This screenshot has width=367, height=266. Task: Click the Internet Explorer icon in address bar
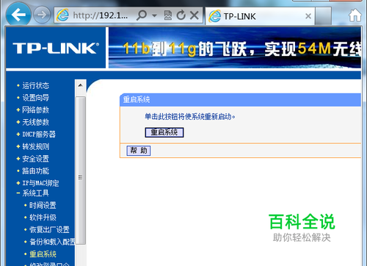63,15
